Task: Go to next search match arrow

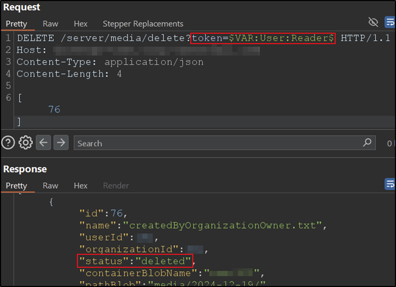Action: (x=61, y=143)
